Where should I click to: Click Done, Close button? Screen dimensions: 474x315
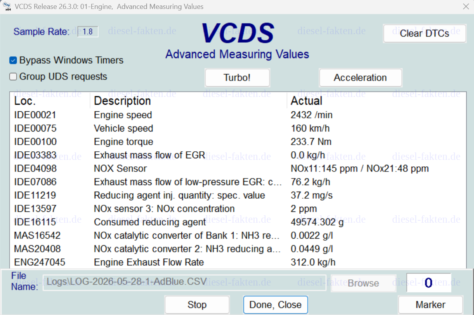pos(275,305)
